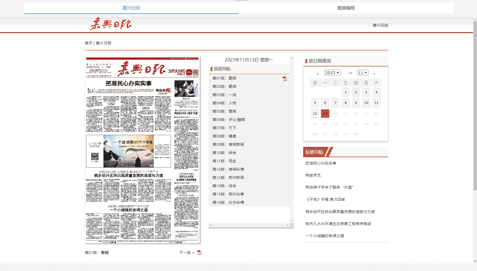Open 第01版：要闻 in page list

(224, 78)
